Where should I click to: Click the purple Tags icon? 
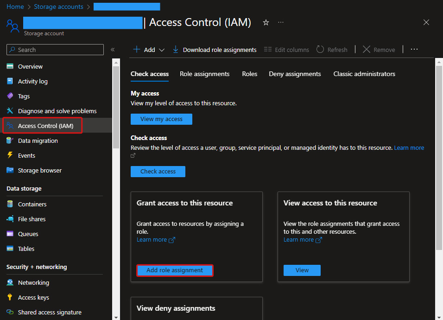pos(10,96)
